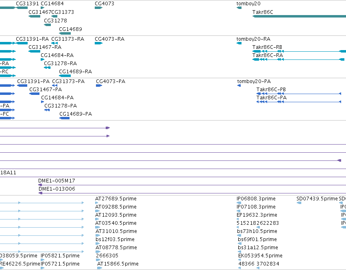Viewport: 346px width, 270px height.
Task: Select the AT09288.5prime EST label
Action: click(x=116, y=207)
